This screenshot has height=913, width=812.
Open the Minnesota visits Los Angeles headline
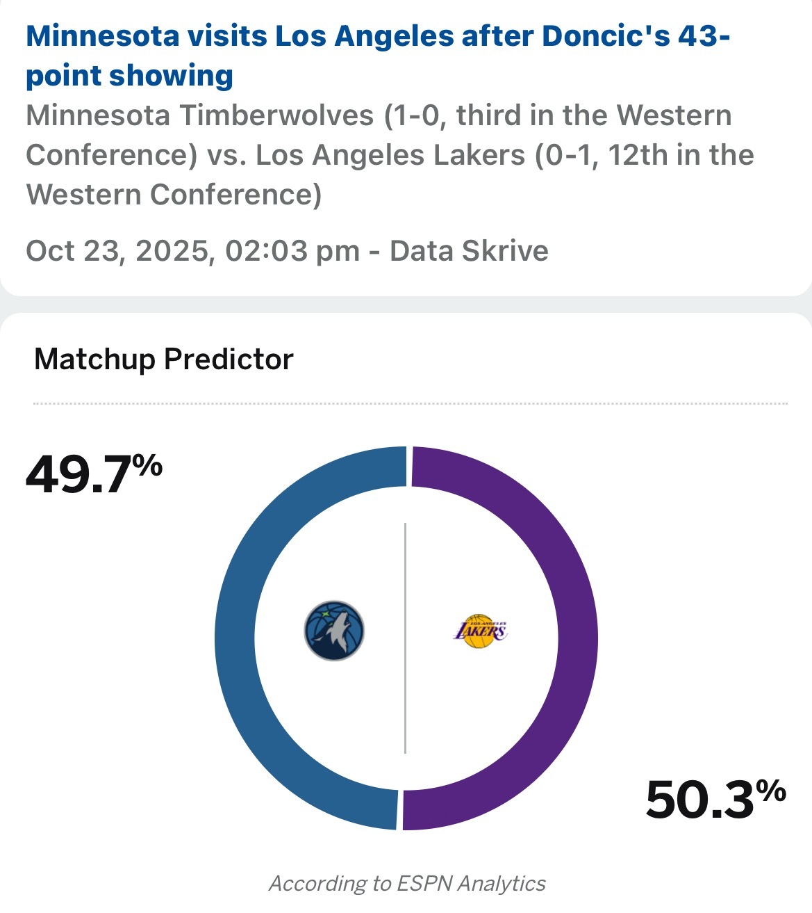click(x=377, y=56)
